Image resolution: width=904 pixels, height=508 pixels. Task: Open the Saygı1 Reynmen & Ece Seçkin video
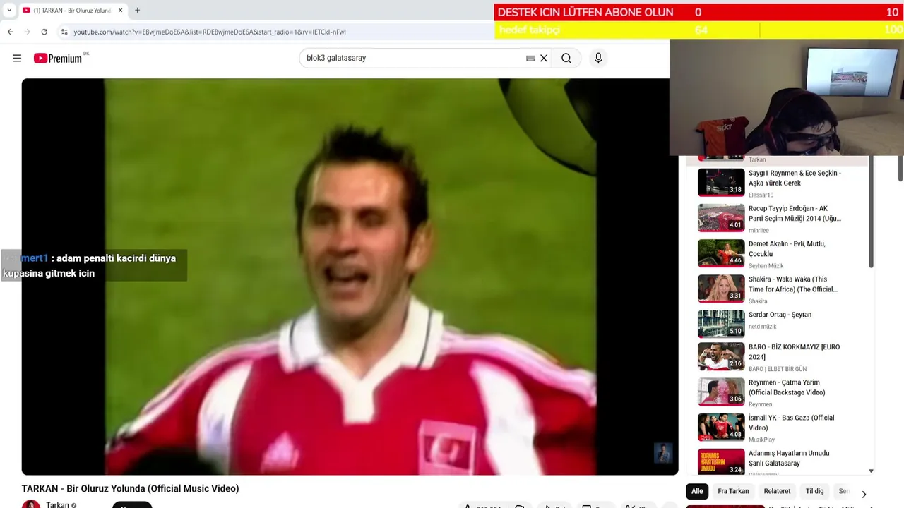point(795,178)
